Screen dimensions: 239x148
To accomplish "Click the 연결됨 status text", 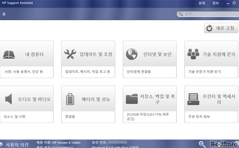I will click(x=70, y=116).
